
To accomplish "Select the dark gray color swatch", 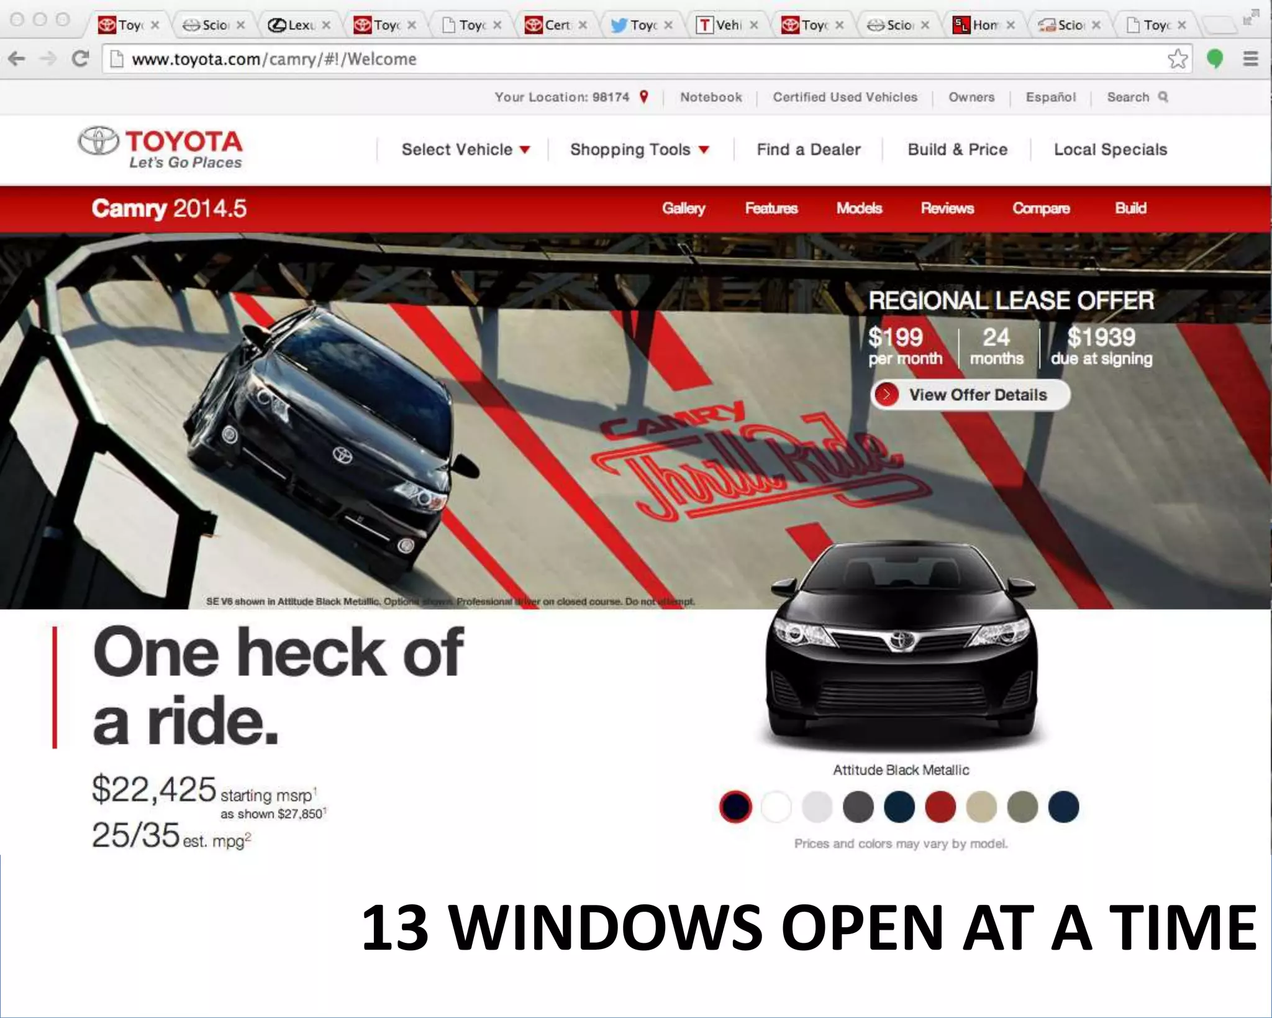I will 858,807.
